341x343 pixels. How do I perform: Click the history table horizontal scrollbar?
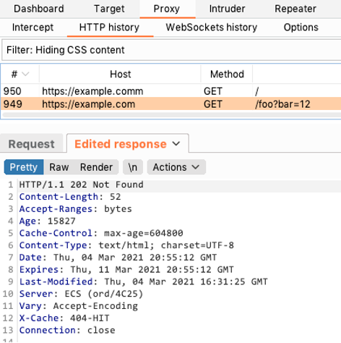(x=171, y=115)
